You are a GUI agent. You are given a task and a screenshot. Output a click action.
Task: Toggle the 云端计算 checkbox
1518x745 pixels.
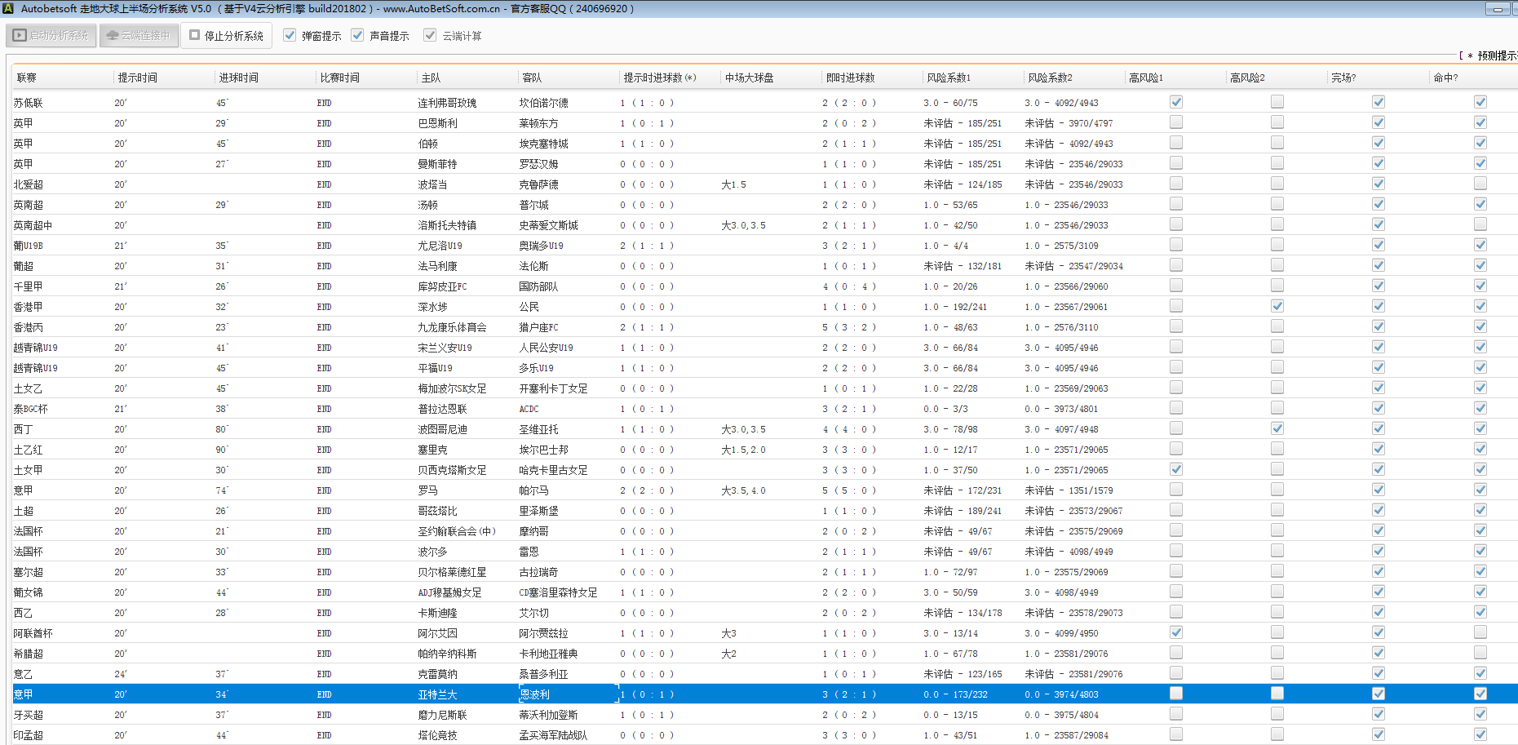pos(430,35)
